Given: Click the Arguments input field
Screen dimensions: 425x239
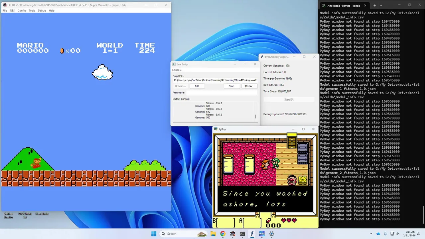Looking at the screenshot, I should pos(222,93).
